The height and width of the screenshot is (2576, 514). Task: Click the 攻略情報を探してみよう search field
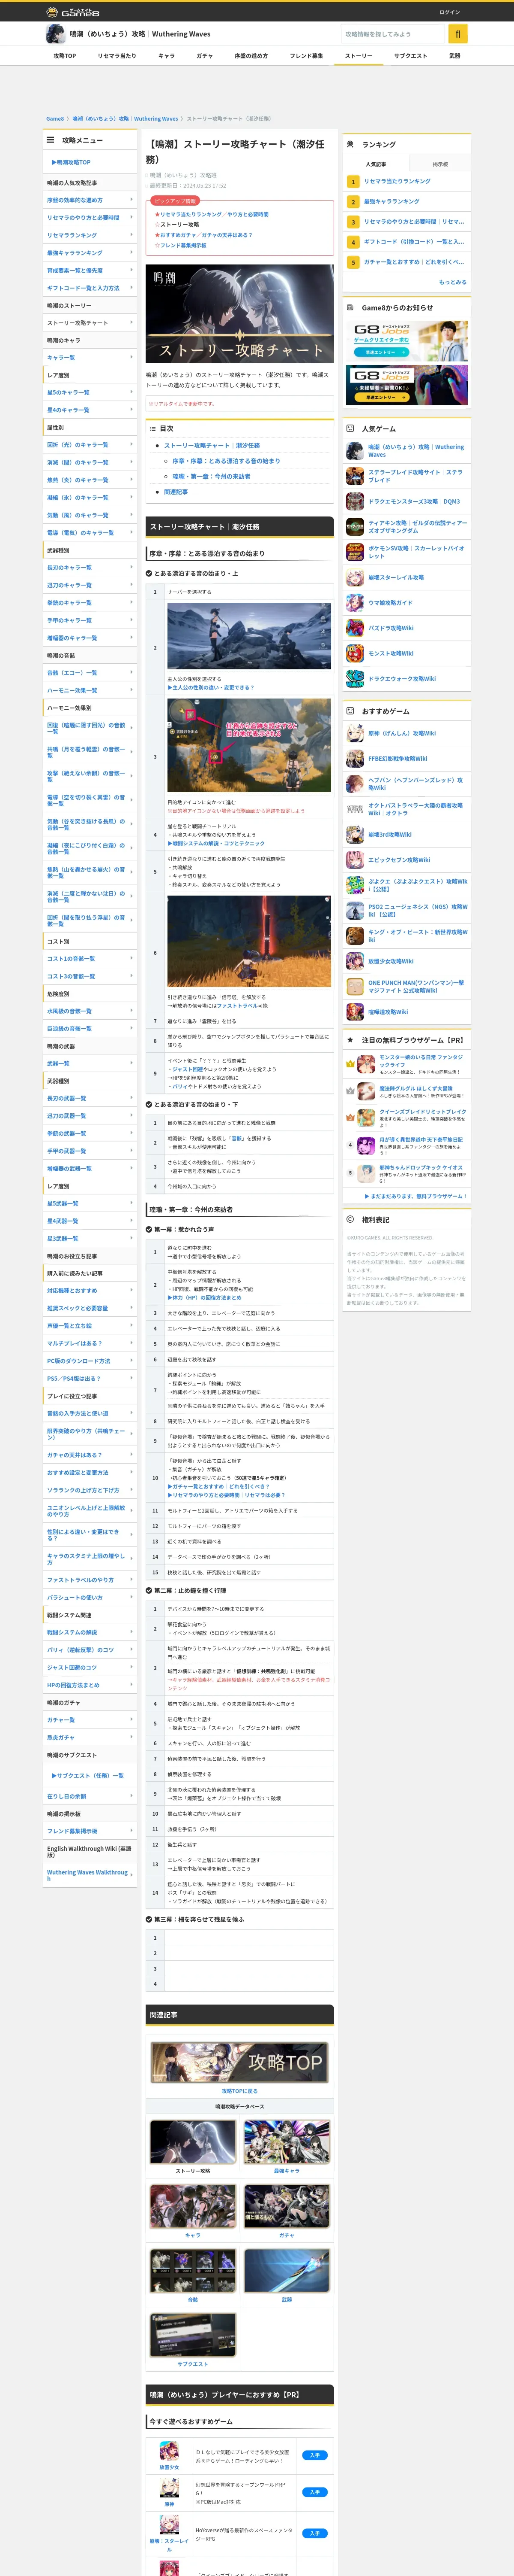coord(393,34)
